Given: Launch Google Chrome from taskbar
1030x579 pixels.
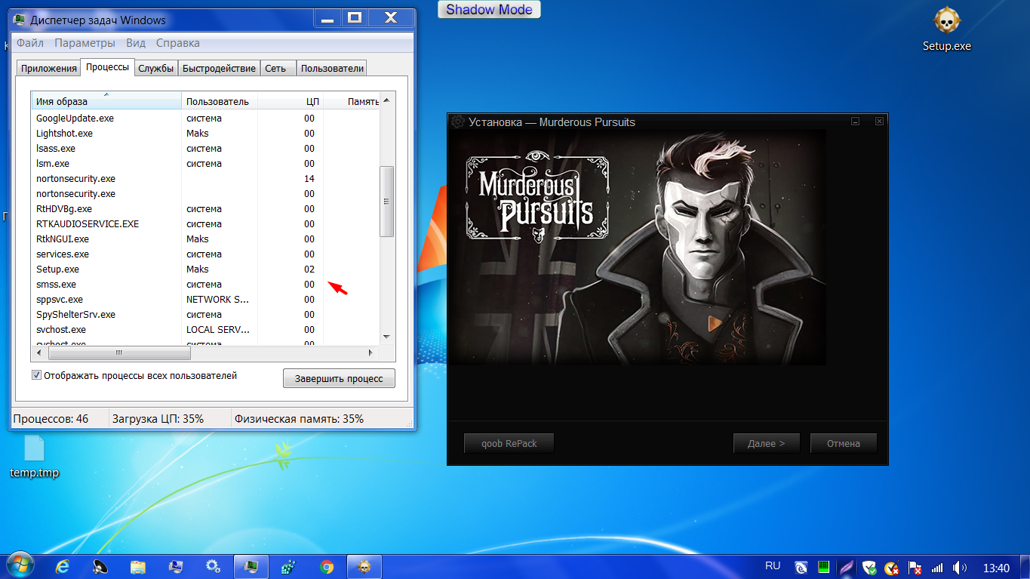Looking at the screenshot, I should 327,566.
